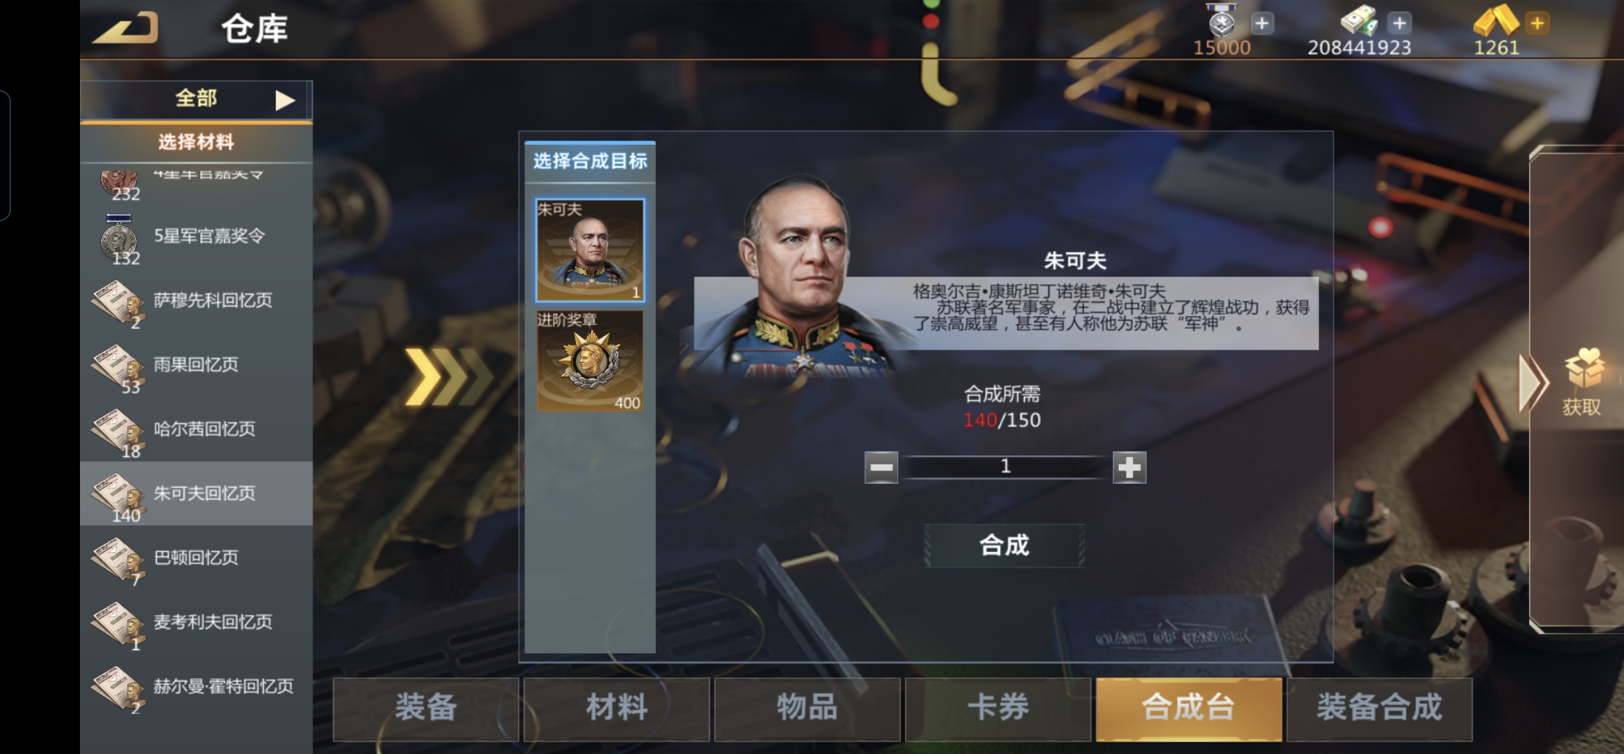Switch to the 装备 tab

425,708
